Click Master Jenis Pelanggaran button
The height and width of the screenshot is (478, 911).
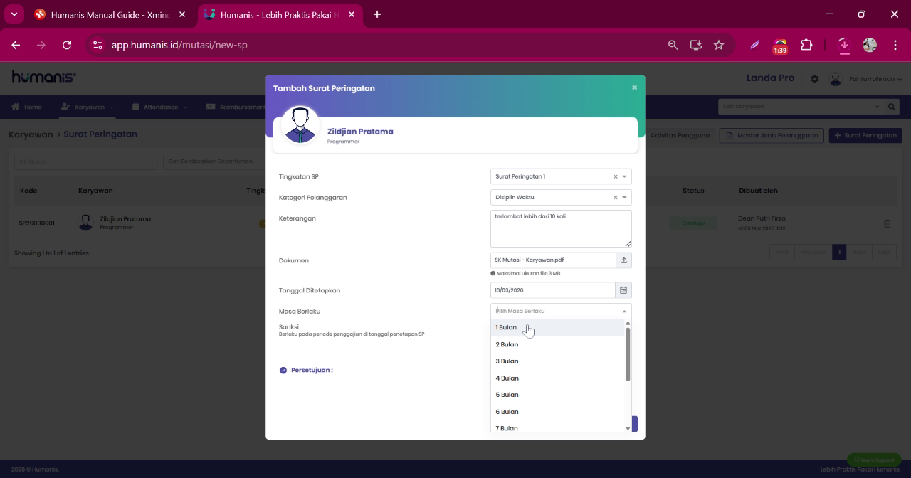(x=772, y=135)
